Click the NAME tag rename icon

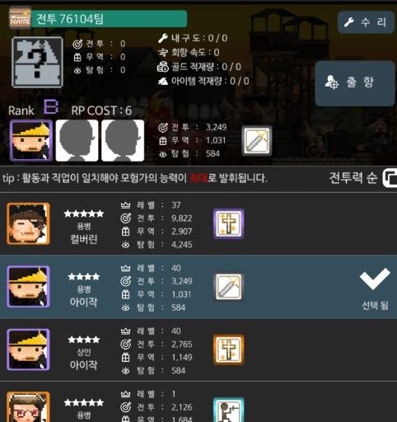point(20,18)
